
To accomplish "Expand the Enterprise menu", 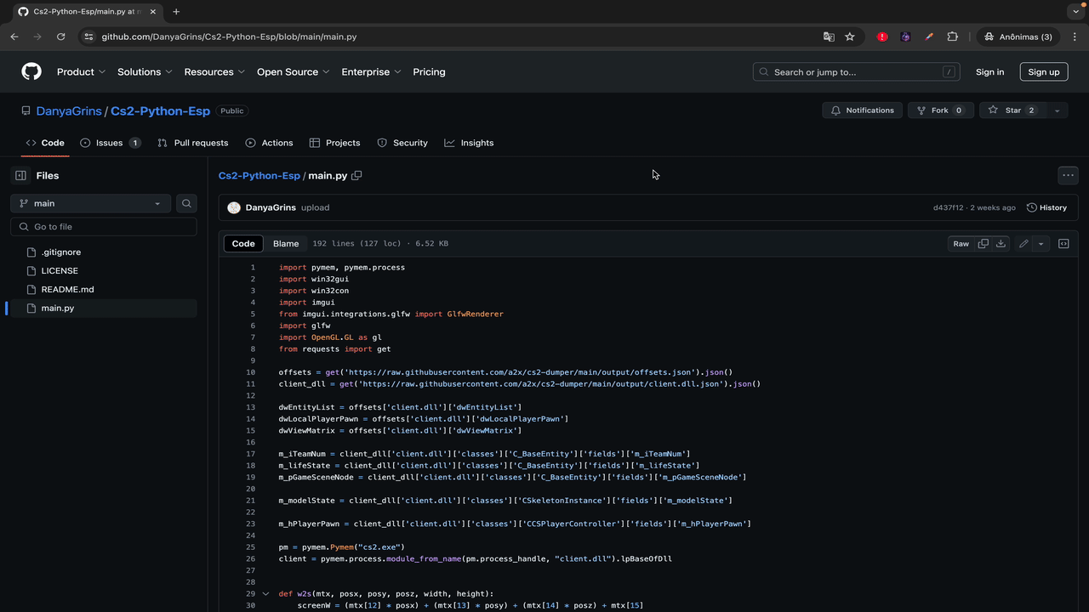I will tap(371, 72).
